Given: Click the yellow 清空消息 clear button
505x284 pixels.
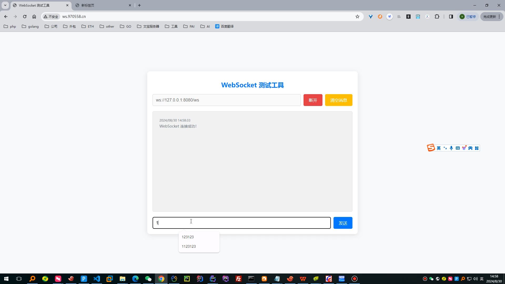Looking at the screenshot, I should [339, 100].
